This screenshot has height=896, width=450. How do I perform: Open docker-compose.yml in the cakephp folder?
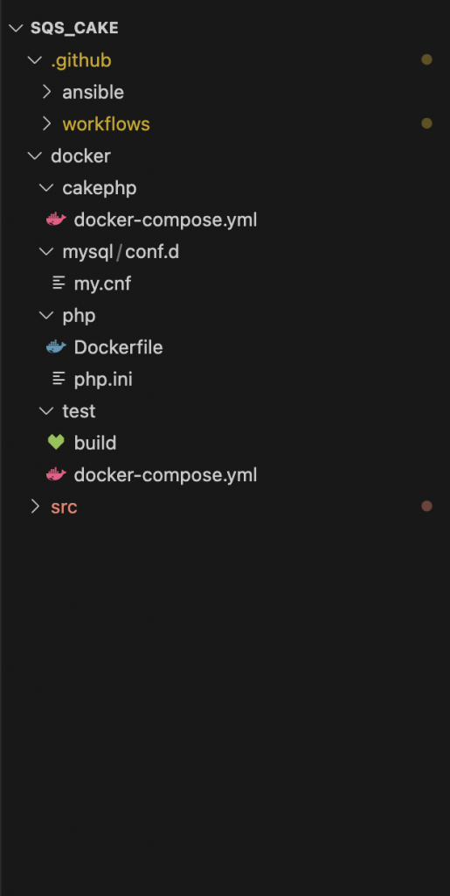165,220
